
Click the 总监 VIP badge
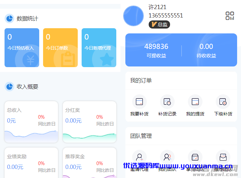pos(159,24)
